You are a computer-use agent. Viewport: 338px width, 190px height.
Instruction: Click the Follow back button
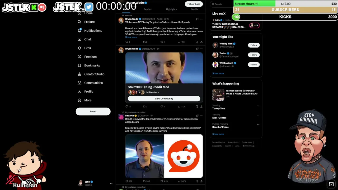click(x=194, y=4)
